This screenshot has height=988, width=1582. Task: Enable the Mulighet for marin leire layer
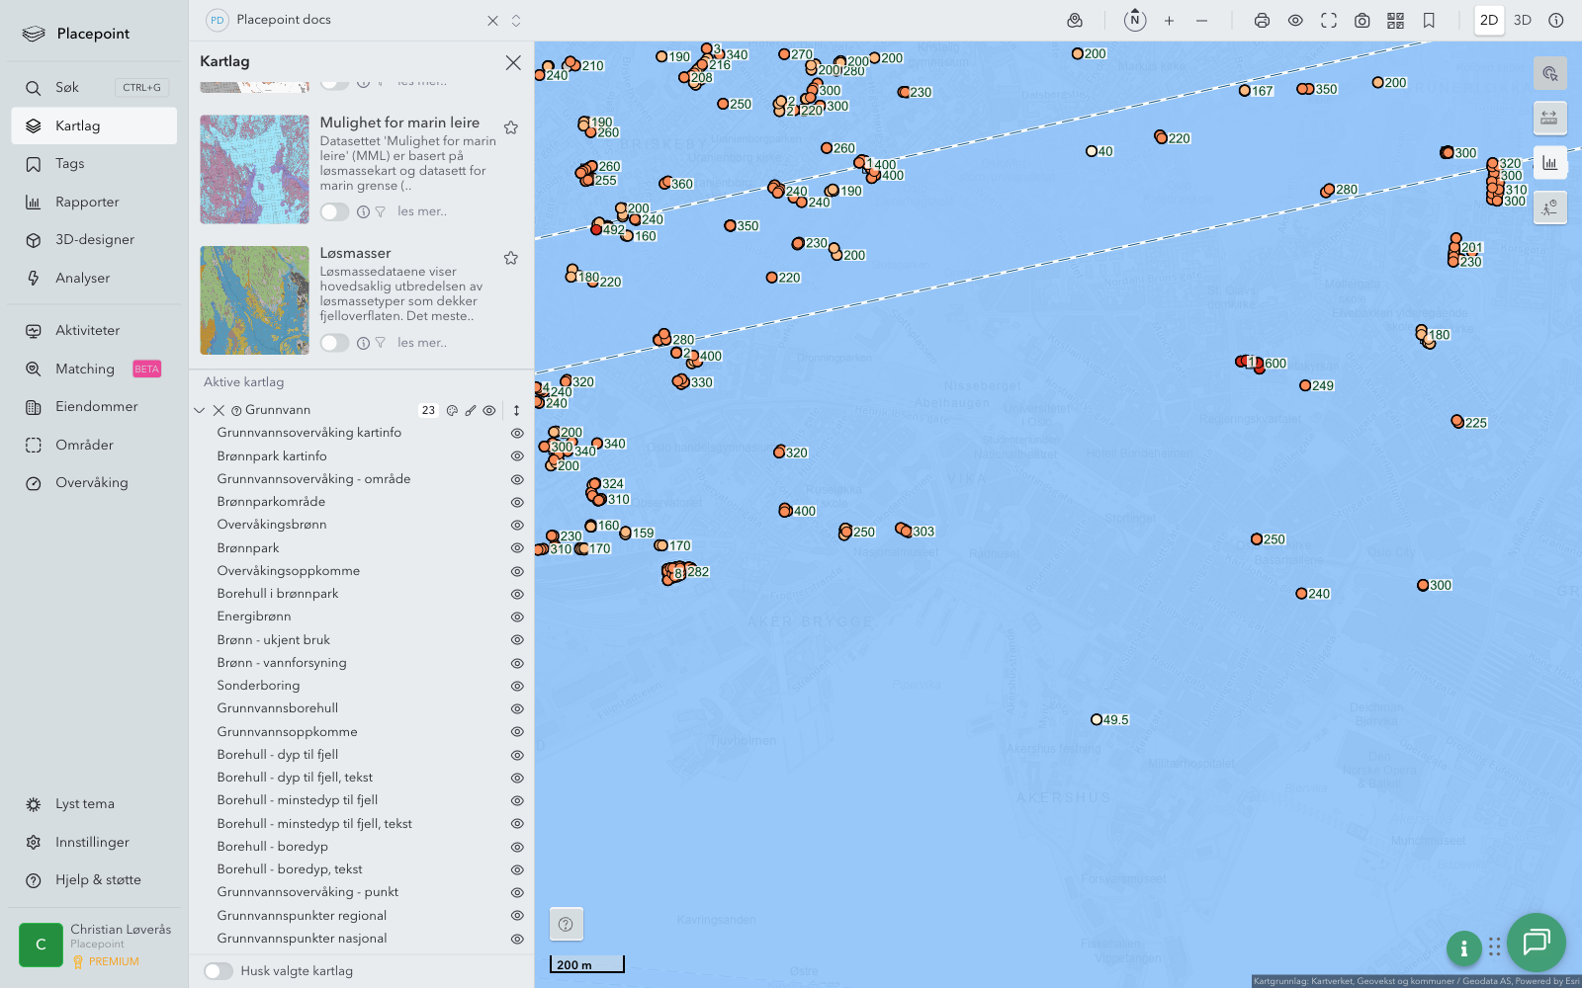tap(334, 211)
